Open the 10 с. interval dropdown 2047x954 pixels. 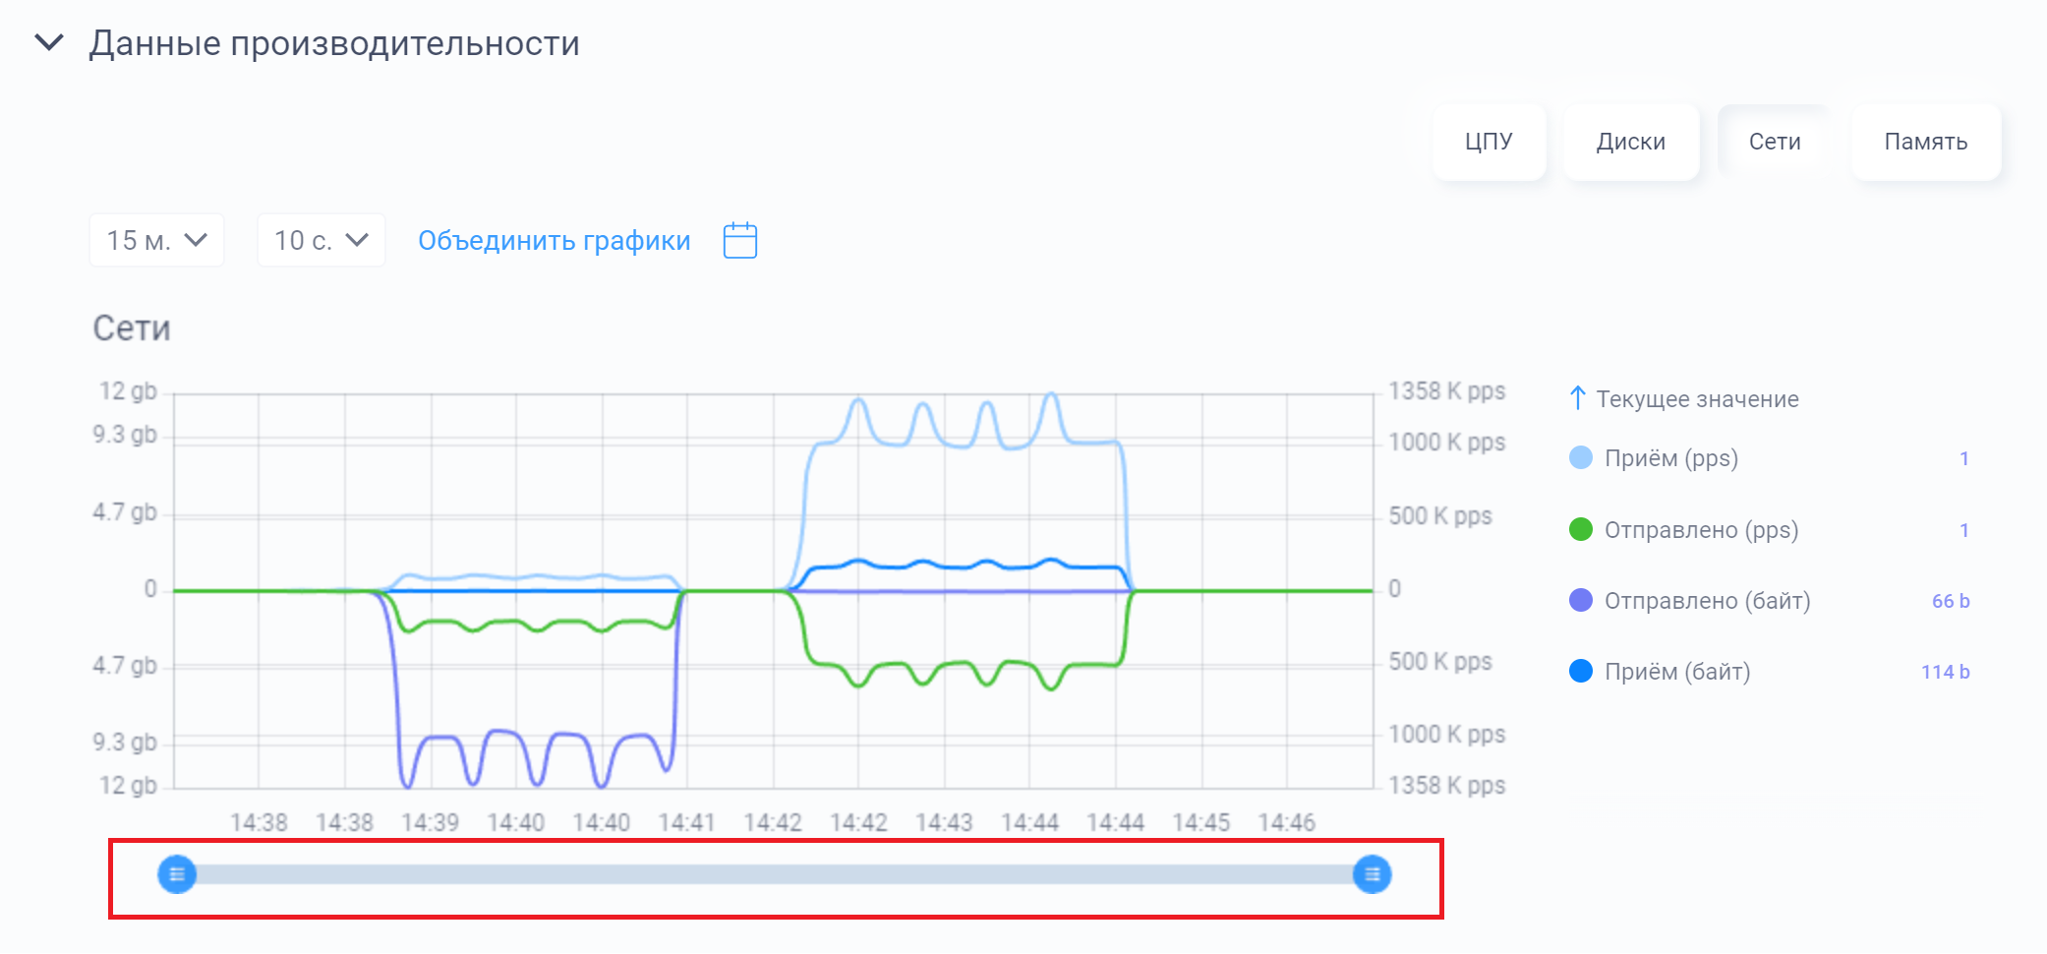tap(321, 241)
